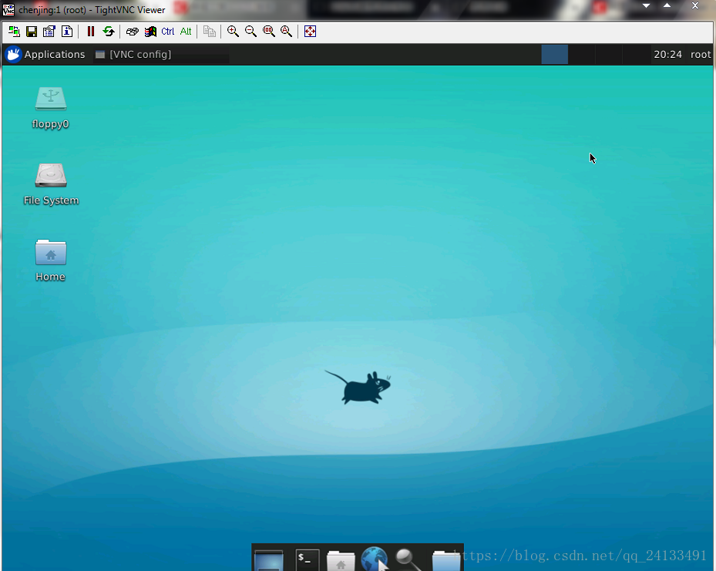Maximize window with the up triangle button

tap(667, 6)
